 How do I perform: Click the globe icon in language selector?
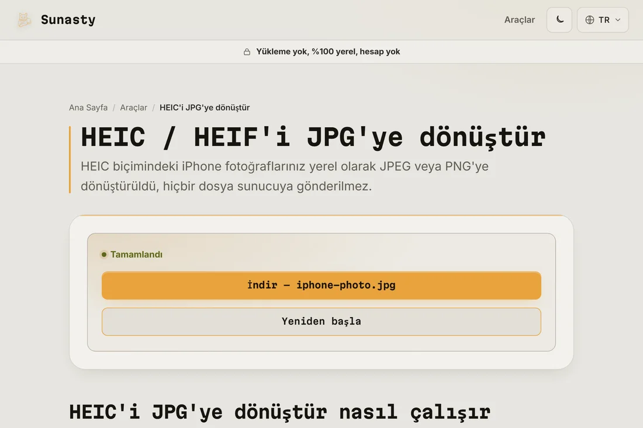(589, 20)
